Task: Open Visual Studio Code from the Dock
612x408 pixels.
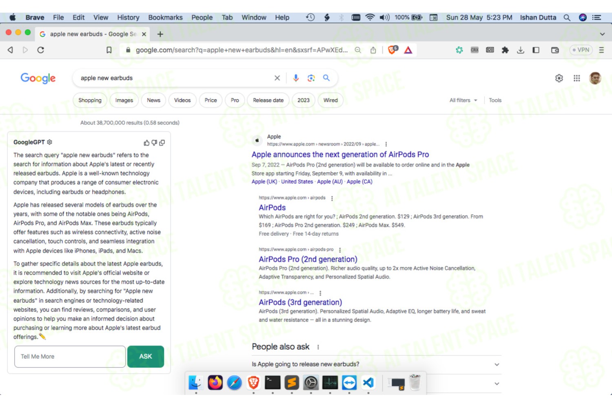Action: (x=368, y=383)
